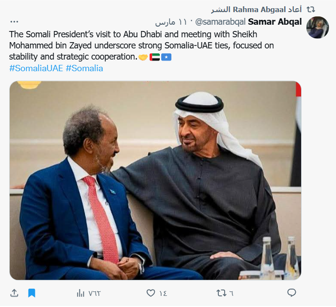Open the #SomaliaUAE hashtag
This screenshot has height=307, width=336.
35,68
